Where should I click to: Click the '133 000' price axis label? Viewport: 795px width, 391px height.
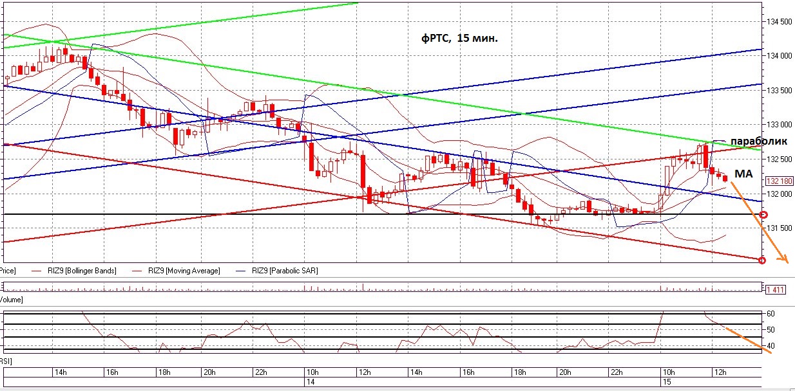click(x=780, y=125)
